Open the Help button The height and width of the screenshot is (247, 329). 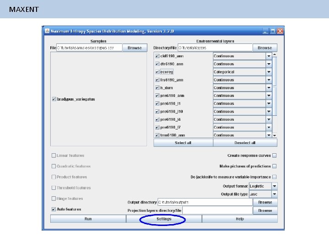(x=240, y=219)
